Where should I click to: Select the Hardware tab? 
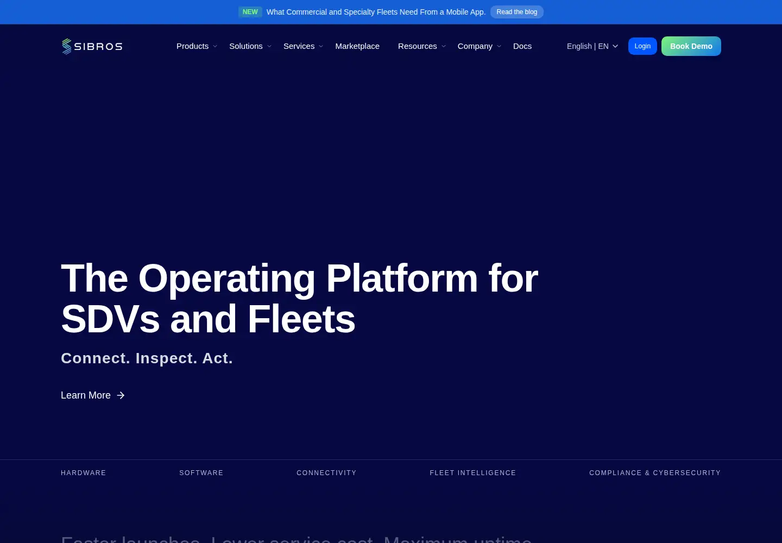pos(84,473)
